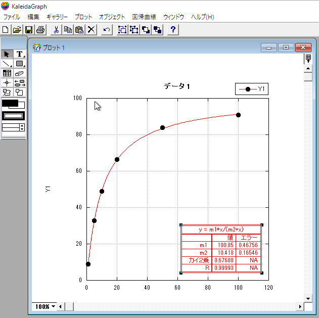Click the foreground/background color swatch
This screenshot has width=319, height=318.
click(x=13, y=104)
